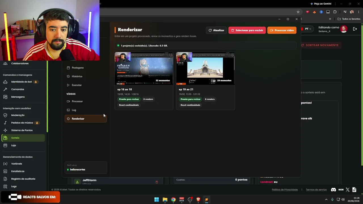This screenshot has width=363, height=204.
Task: Open Registro de auditoria
Action: point(23,179)
